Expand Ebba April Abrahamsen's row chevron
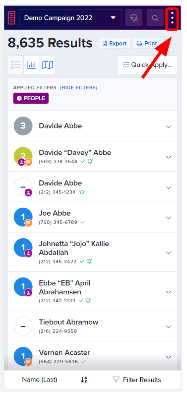Image resolution: width=187 pixels, height=397 pixels. tap(168, 292)
